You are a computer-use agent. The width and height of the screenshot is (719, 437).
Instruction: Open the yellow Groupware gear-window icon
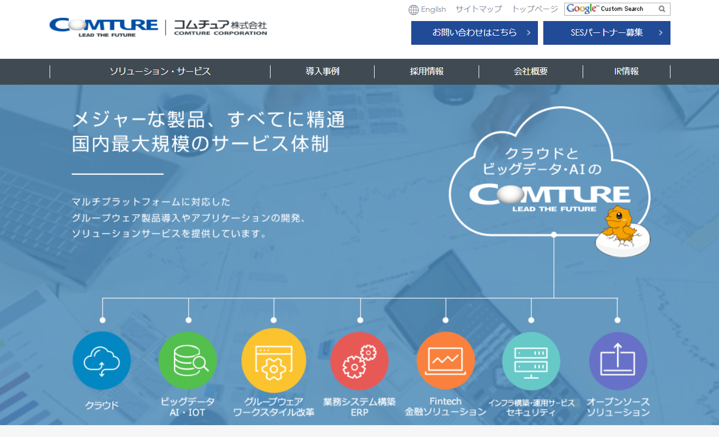[x=274, y=360]
